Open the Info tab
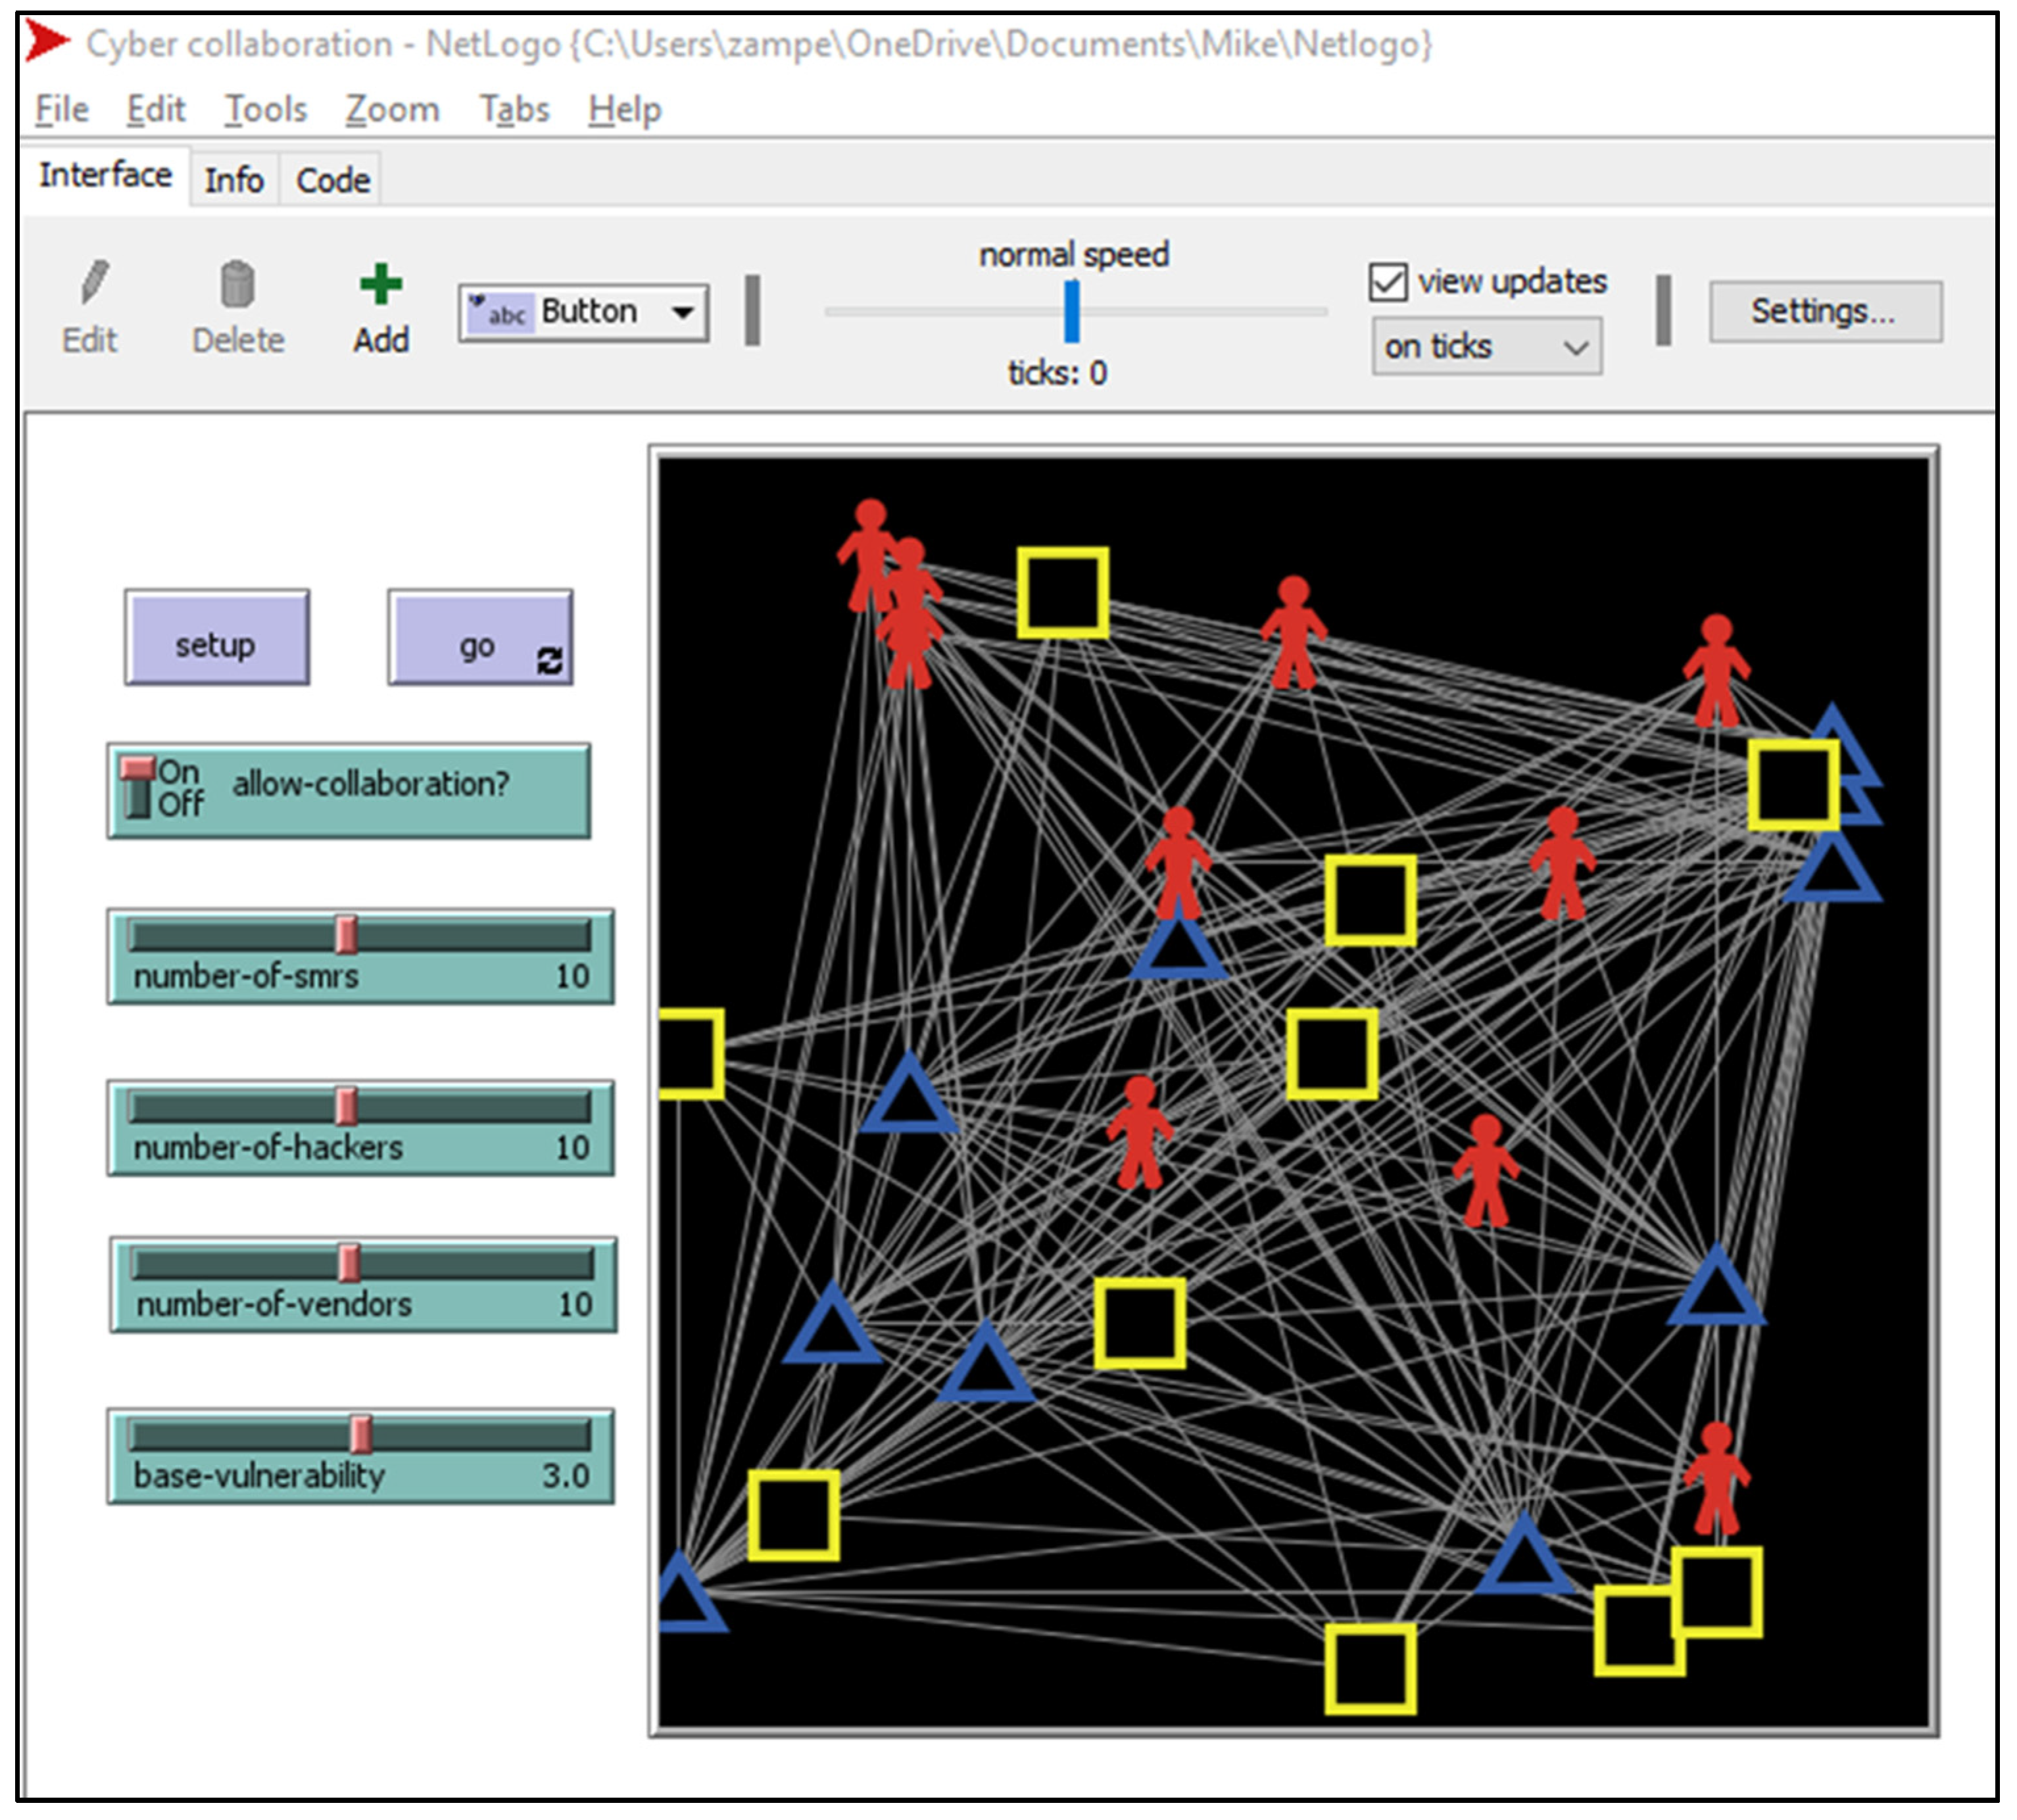The width and height of the screenshot is (2017, 1820). point(234,181)
